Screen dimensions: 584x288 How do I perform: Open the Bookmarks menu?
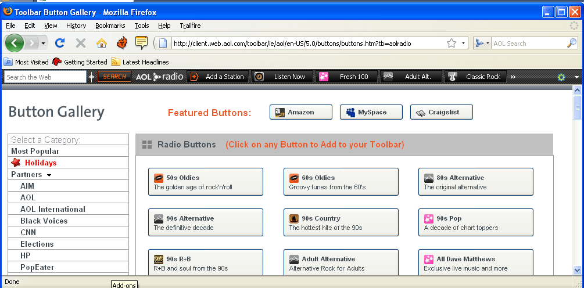coord(110,26)
